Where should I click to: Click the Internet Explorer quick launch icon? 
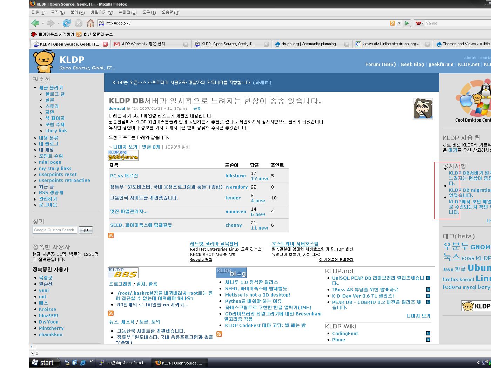pos(83,363)
